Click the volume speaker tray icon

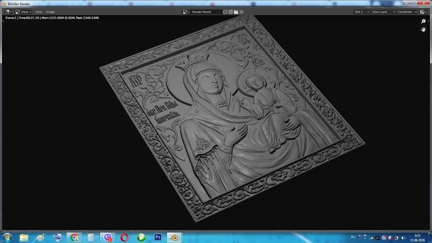(x=404, y=238)
